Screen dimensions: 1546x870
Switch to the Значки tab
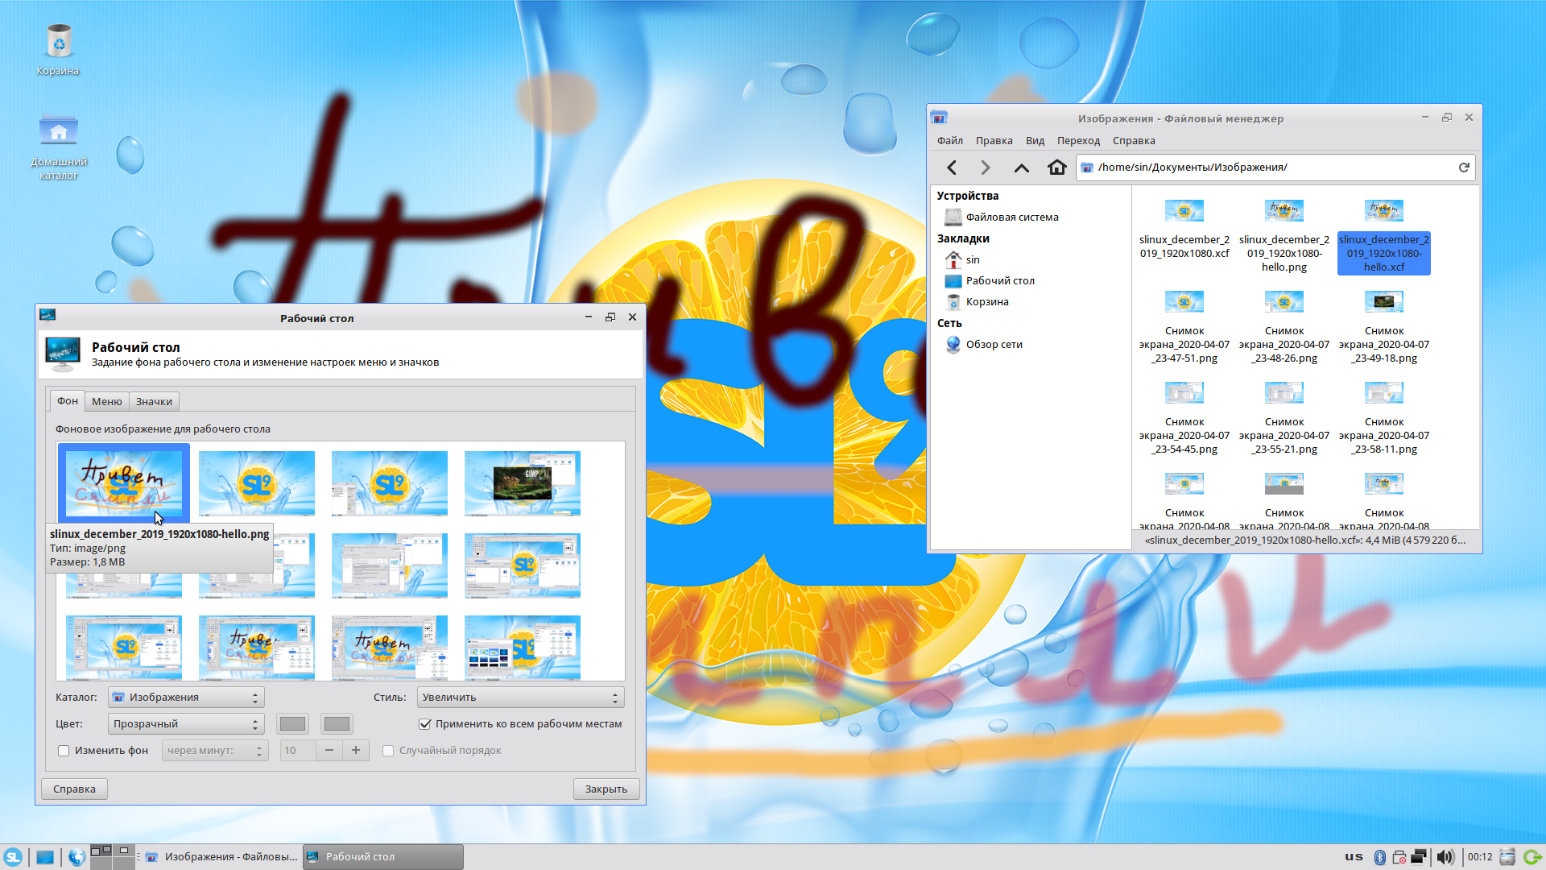click(x=154, y=401)
